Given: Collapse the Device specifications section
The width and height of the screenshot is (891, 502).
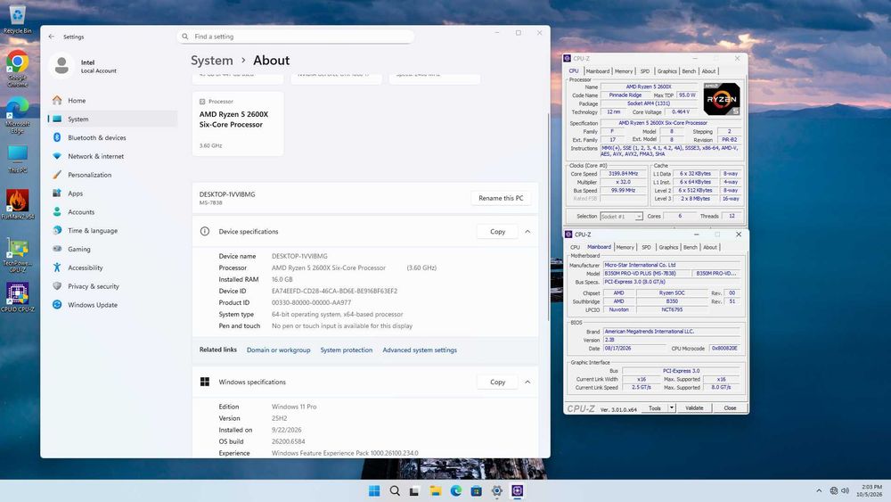Looking at the screenshot, I should [x=527, y=232].
